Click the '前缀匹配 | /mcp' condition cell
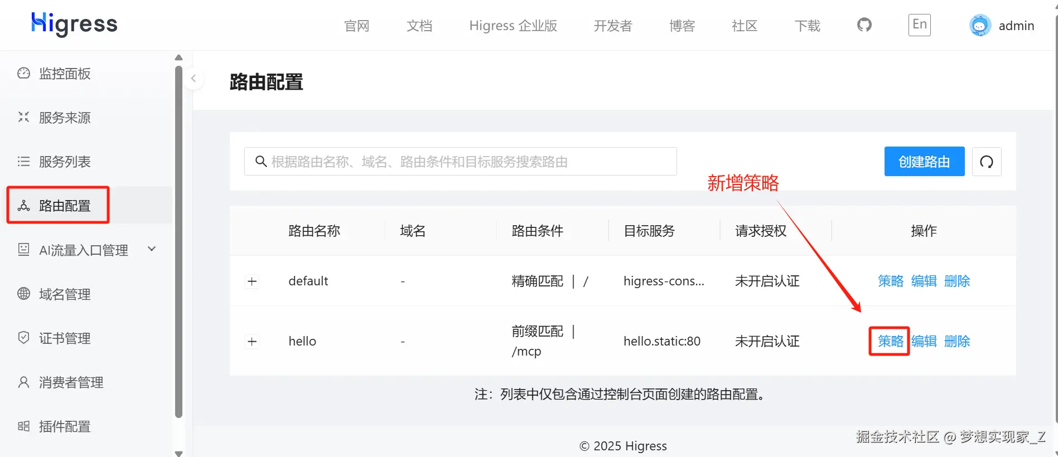The height and width of the screenshot is (457, 1058). [x=543, y=341]
